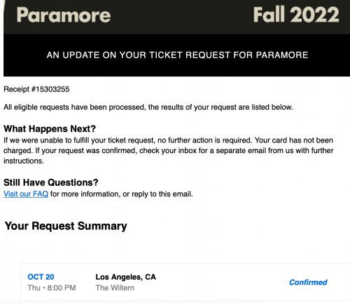
Task: Select the OCT 20 date text
Action: (41, 277)
